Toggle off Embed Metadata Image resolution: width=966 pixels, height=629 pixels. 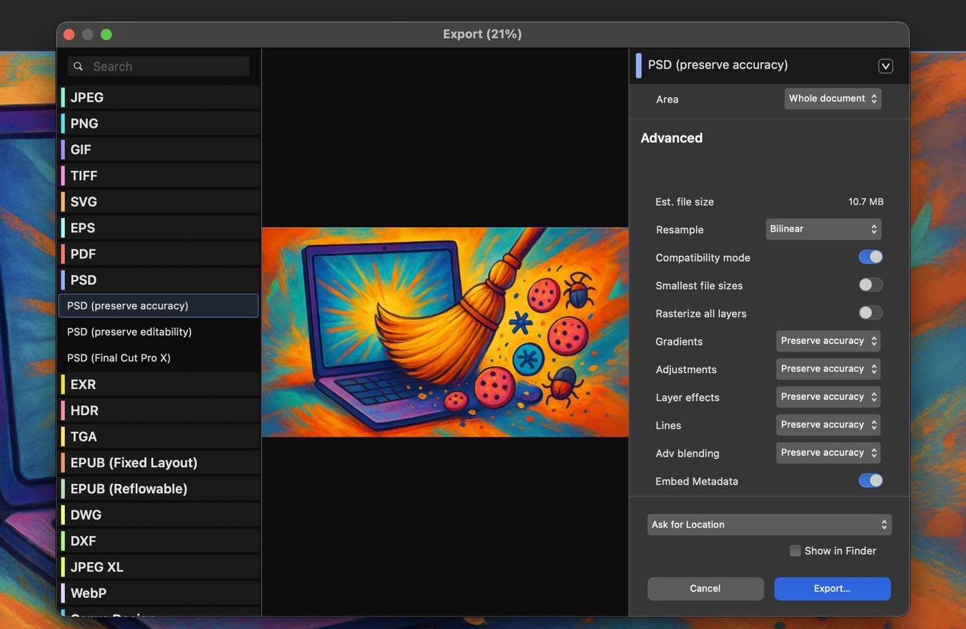pyautogui.click(x=871, y=481)
